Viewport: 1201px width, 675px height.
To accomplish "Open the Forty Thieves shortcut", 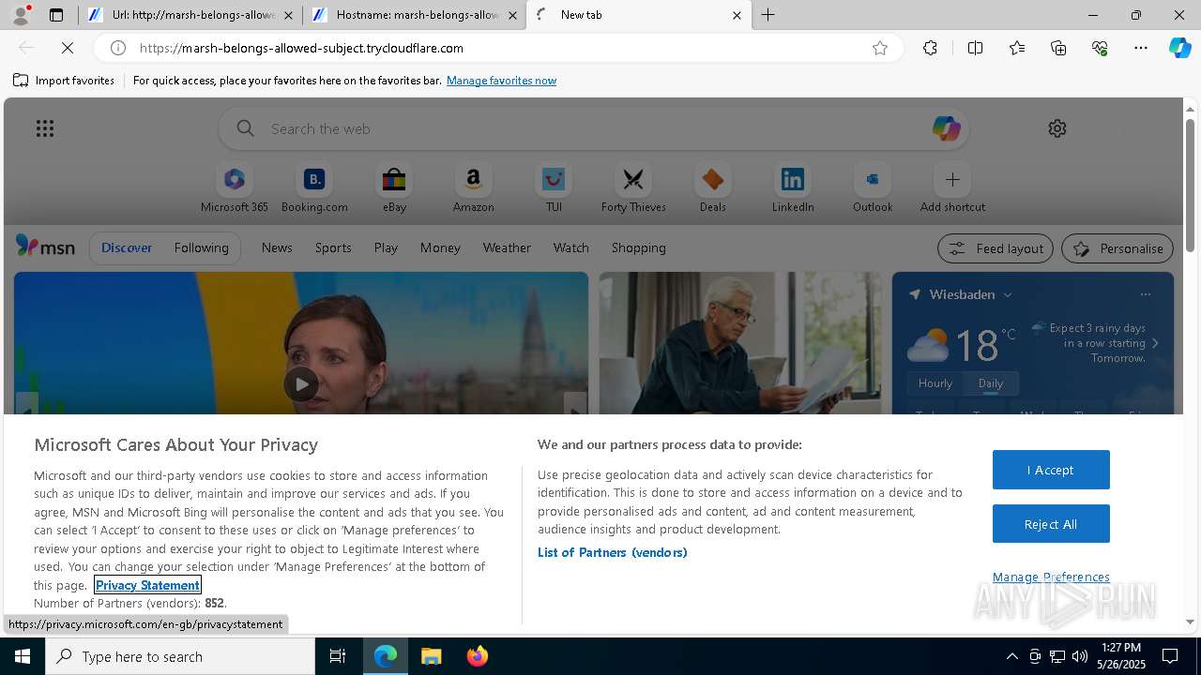I will (633, 187).
